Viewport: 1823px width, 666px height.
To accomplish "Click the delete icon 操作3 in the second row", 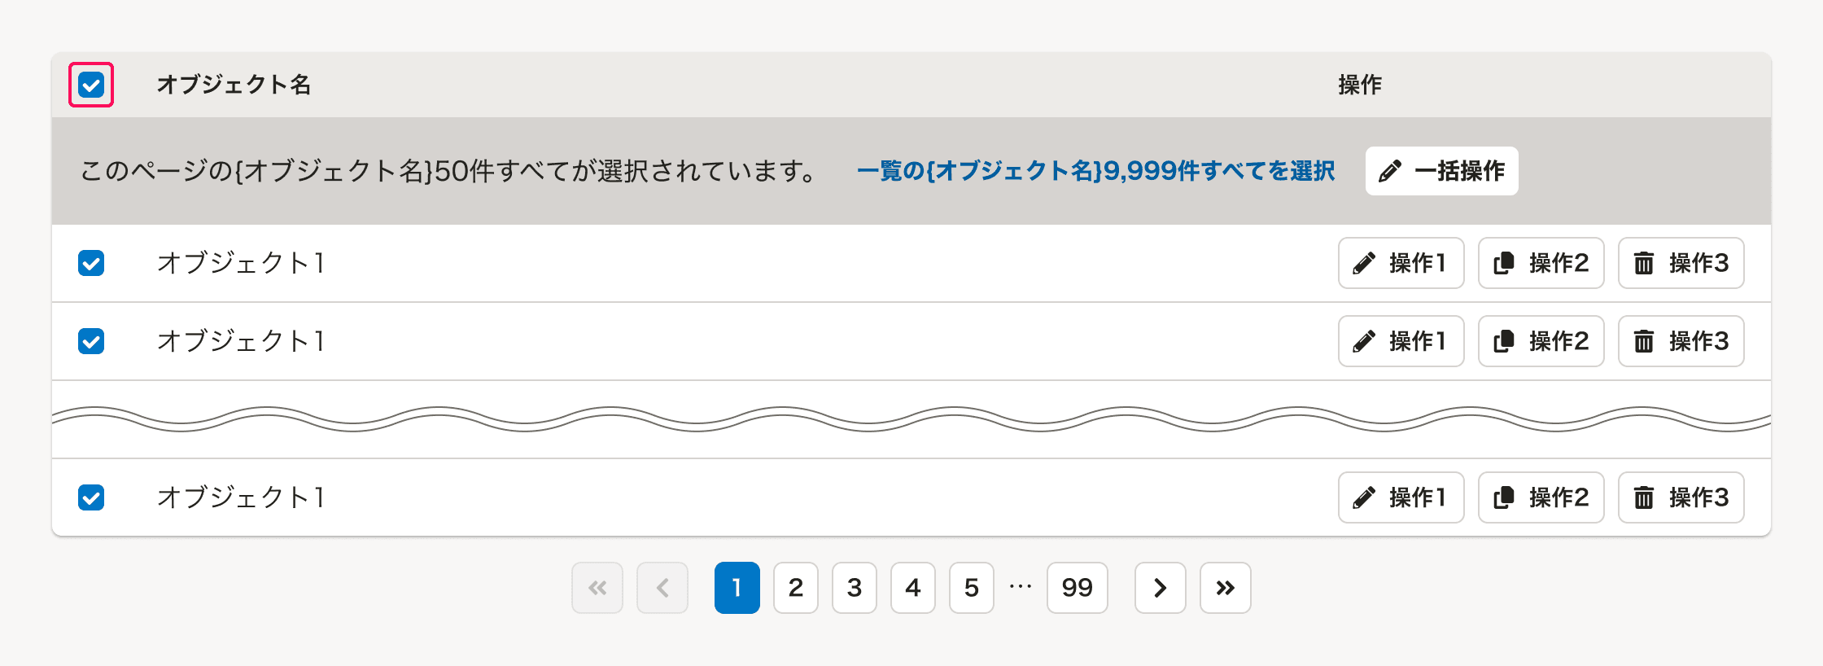I will [1644, 341].
